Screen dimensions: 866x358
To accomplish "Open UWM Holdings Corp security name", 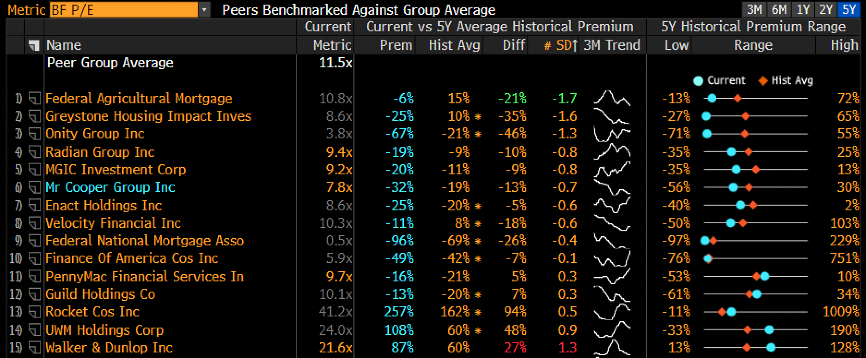I will (x=104, y=330).
